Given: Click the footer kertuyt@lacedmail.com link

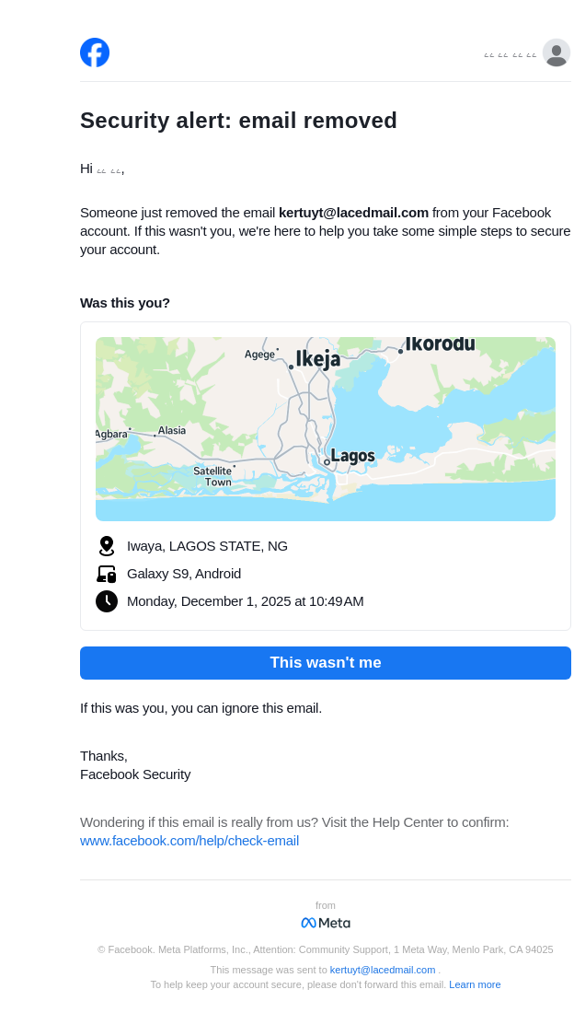Looking at the screenshot, I should click(383, 970).
